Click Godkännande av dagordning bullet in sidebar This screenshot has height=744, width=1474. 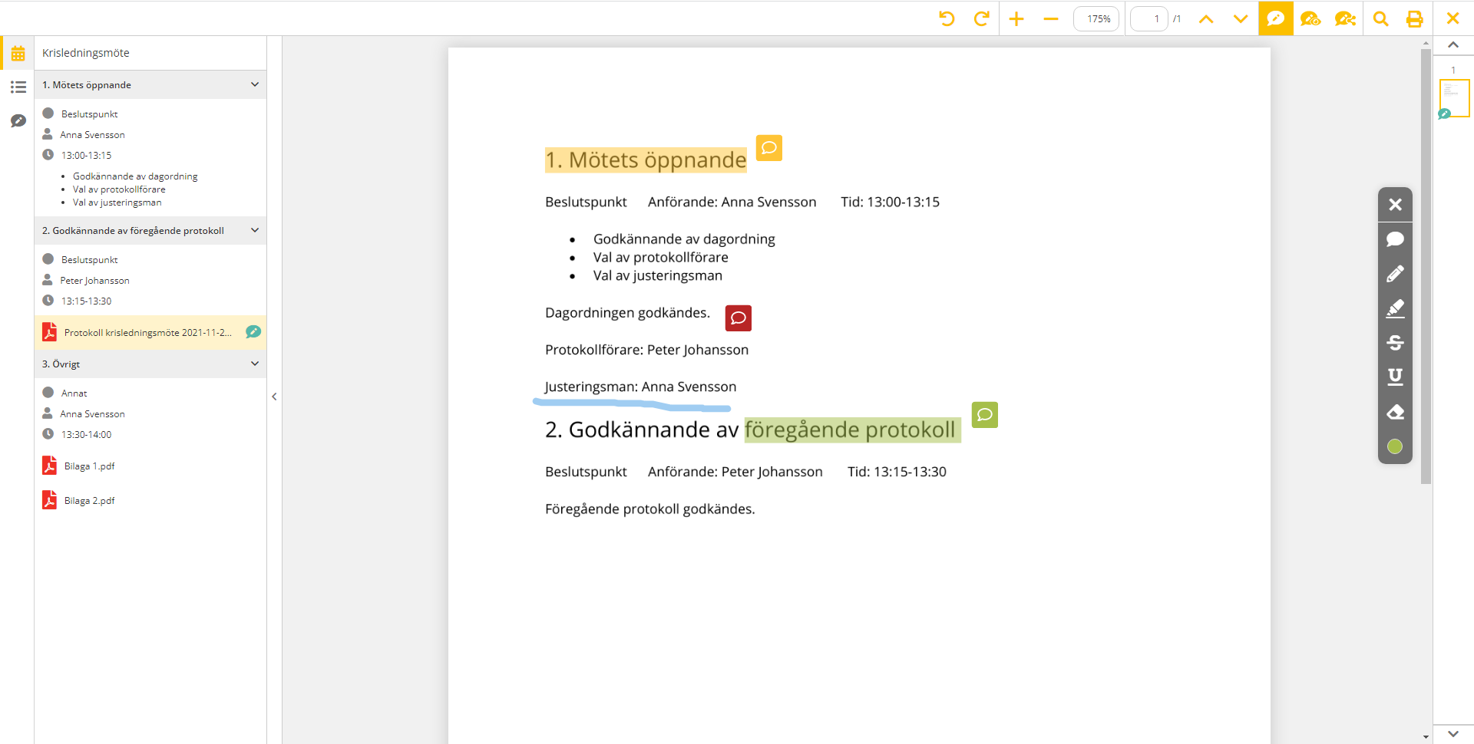pyautogui.click(x=135, y=176)
